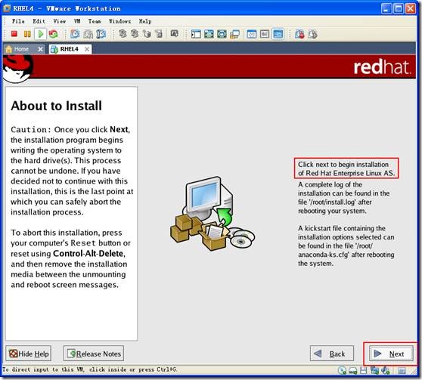Click the summary view toolbar icon
This screenshot has width=422, height=380.
252,34
